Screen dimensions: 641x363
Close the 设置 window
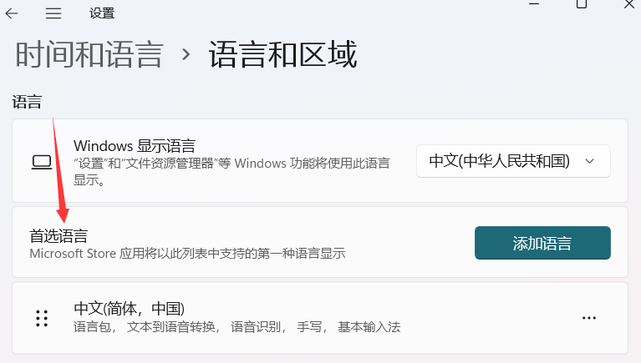pyautogui.click(x=629, y=4)
